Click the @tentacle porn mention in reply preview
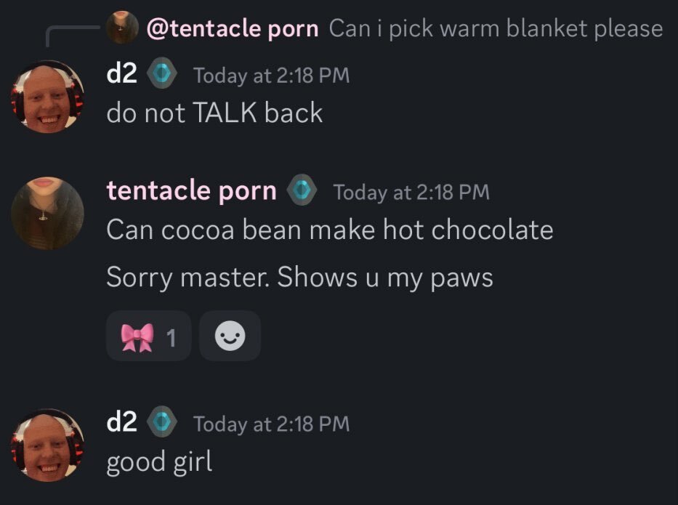678x505 pixels. click(x=233, y=28)
